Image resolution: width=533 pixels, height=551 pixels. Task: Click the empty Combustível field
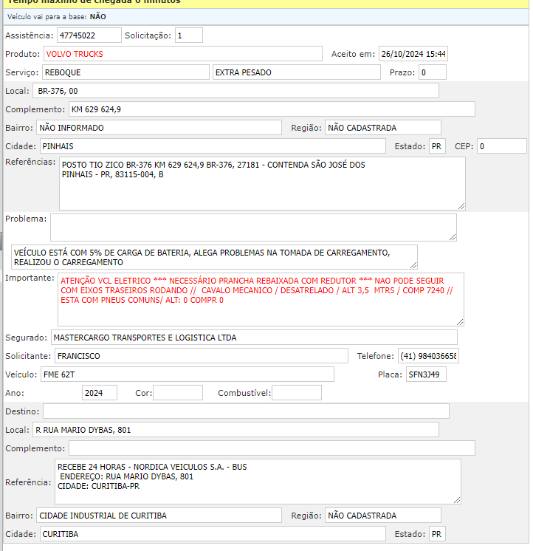tap(297, 393)
